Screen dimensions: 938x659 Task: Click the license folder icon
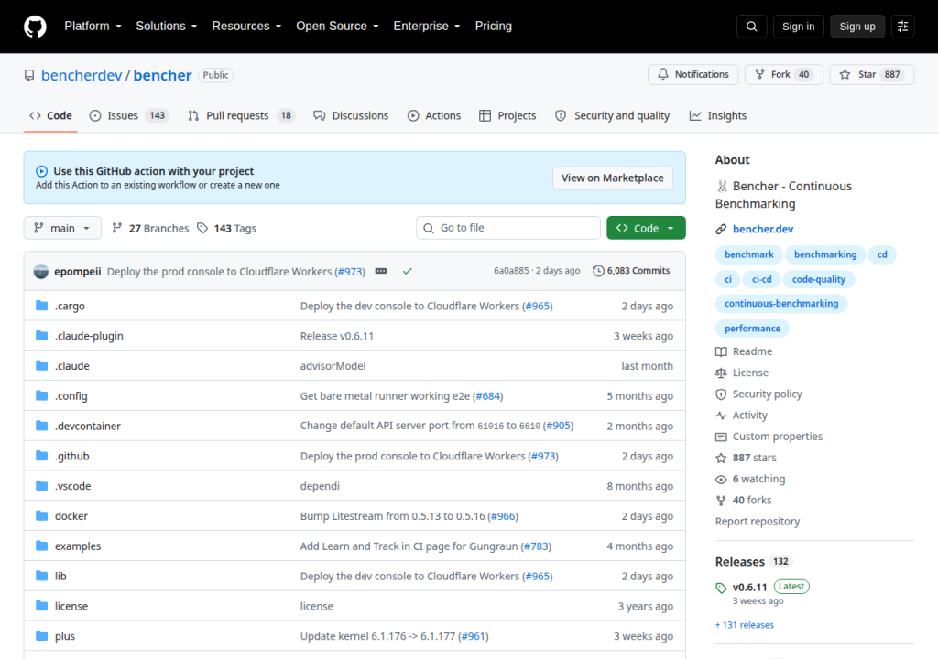click(41, 606)
